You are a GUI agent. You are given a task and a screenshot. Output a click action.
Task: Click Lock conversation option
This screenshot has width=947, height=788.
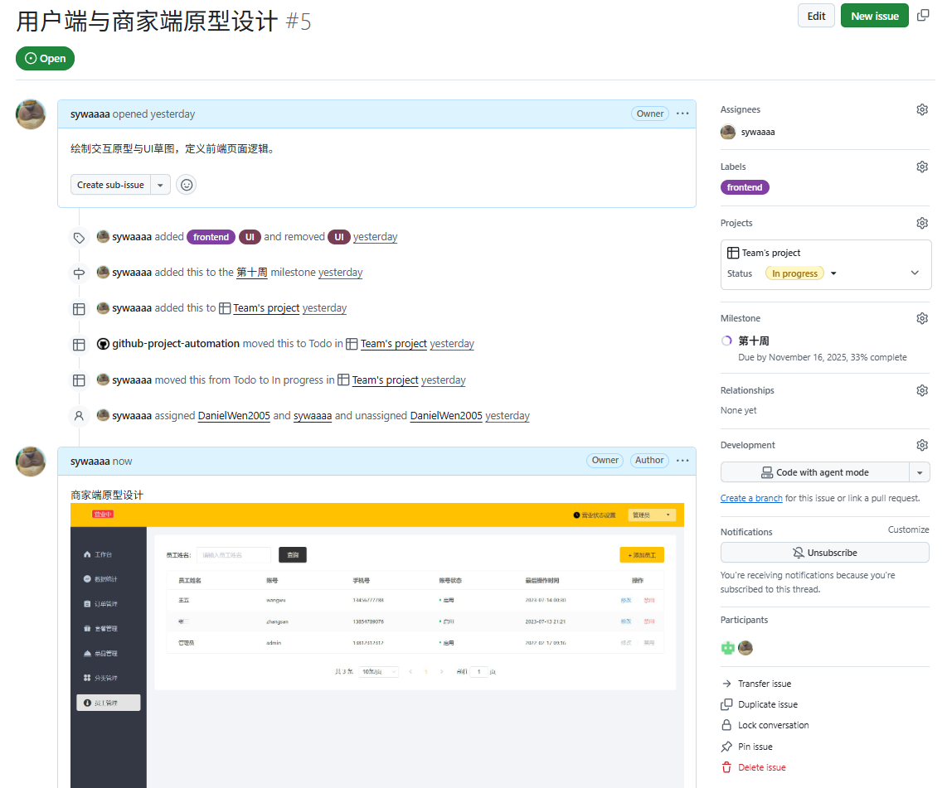[x=773, y=725]
